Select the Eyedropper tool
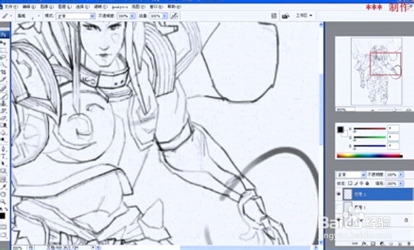Screen dimensions: 414x250 point(4,187)
